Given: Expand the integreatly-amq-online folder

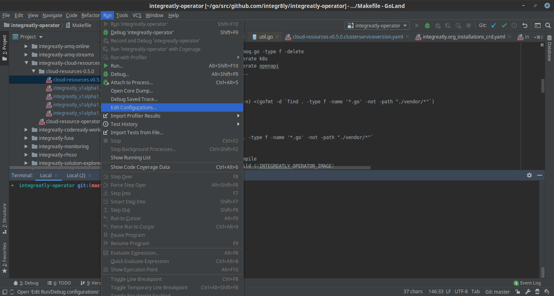Looking at the screenshot, I should (26, 46).
